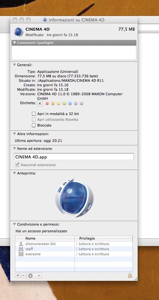Viewport: 159px width, 300px height.
Task: Enable Apri in modalità a 32 bit
Action: coord(34,114)
